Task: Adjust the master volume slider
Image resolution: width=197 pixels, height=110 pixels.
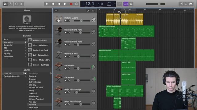Action: (x=155, y=4)
